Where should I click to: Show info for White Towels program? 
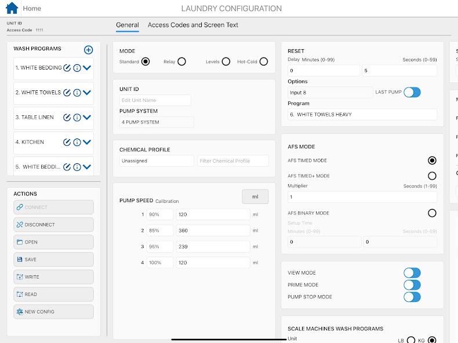[77, 93]
